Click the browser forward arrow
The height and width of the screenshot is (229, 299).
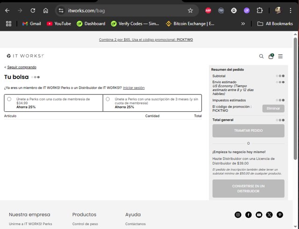click(x=20, y=10)
